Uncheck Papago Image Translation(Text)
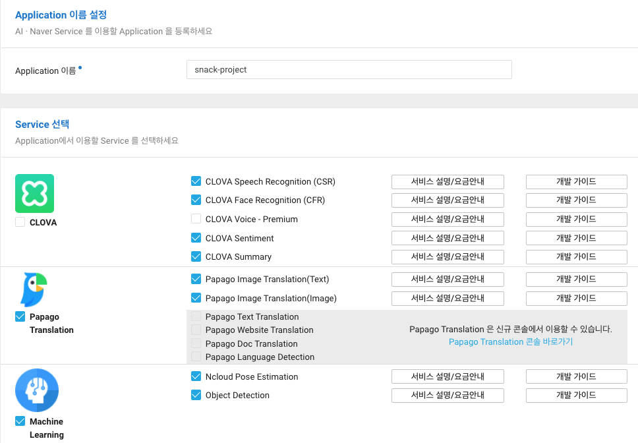The image size is (638, 443). [x=196, y=279]
